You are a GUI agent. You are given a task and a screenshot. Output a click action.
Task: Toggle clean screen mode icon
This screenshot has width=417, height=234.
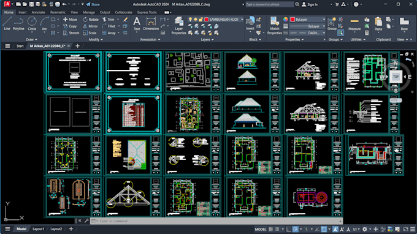point(406,229)
